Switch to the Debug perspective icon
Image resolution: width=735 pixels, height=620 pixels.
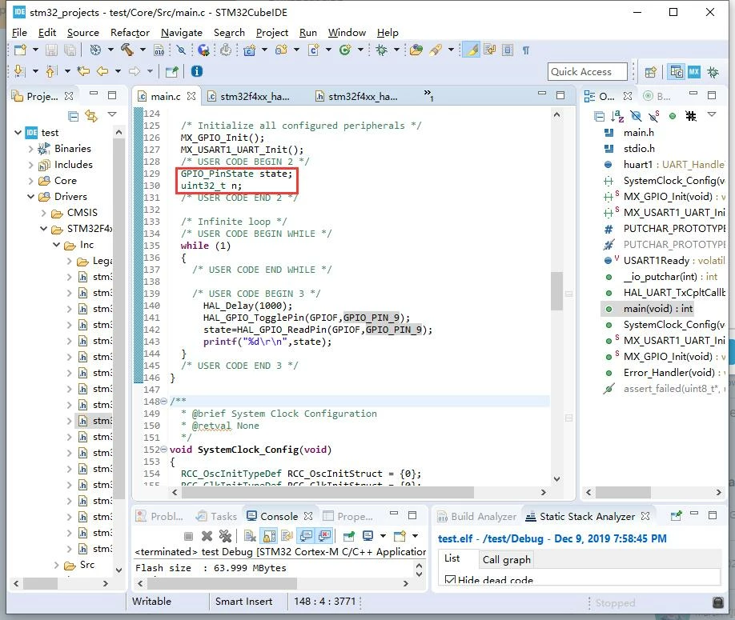click(x=713, y=72)
